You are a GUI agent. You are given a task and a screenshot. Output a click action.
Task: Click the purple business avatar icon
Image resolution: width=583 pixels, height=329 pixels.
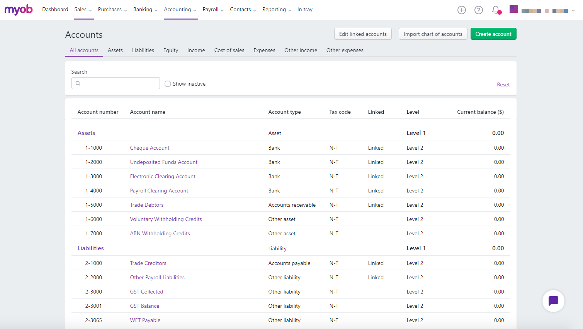pyautogui.click(x=513, y=9)
